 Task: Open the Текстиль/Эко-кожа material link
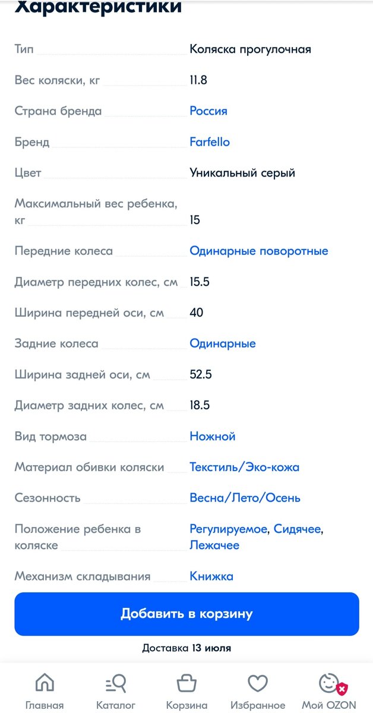244,467
